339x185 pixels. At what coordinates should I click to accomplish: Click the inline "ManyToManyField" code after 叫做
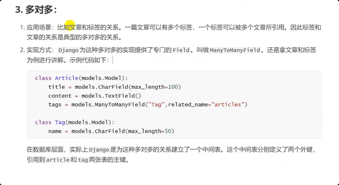(235, 50)
